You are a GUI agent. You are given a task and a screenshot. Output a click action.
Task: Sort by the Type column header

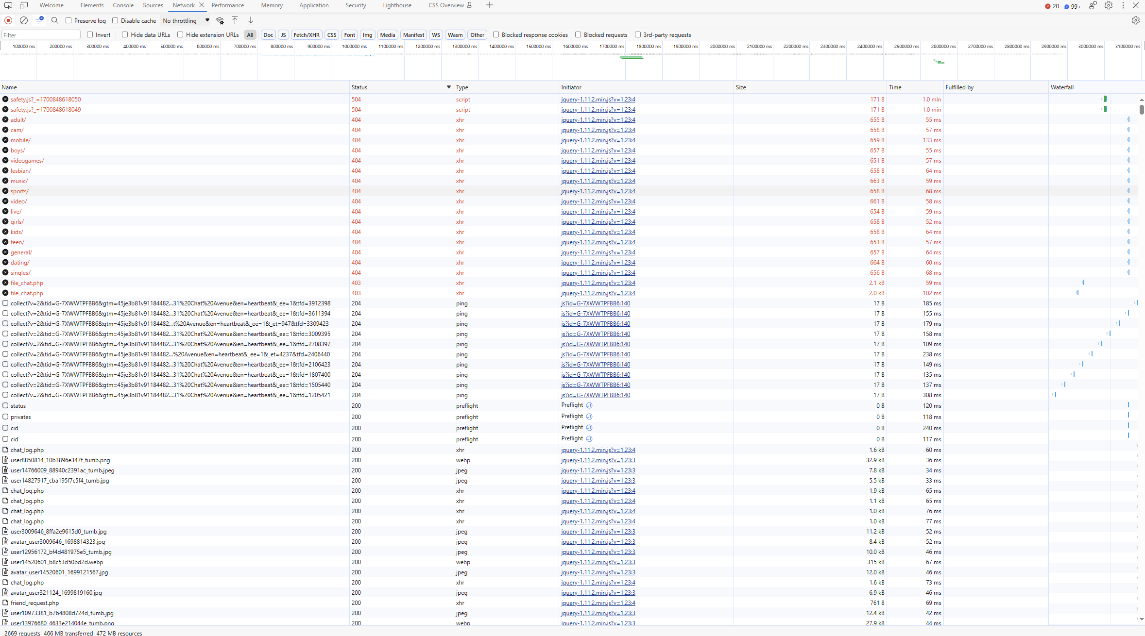(506, 87)
